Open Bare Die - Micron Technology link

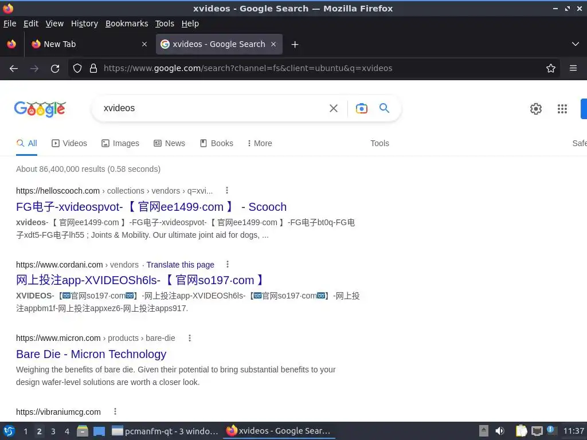91,354
